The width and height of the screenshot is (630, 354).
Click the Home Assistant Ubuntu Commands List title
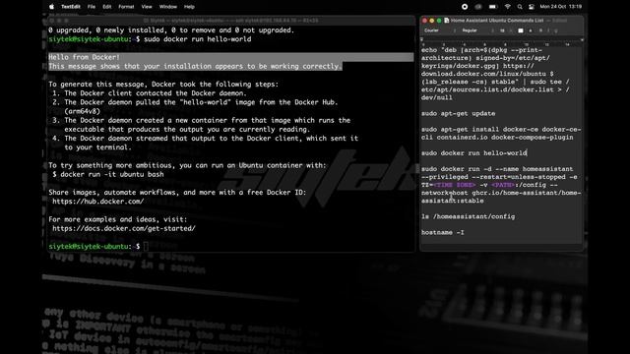pyautogui.click(x=497, y=21)
